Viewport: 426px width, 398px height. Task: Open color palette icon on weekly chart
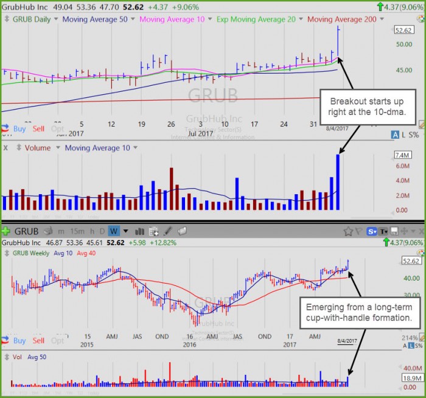pyautogui.click(x=422, y=253)
